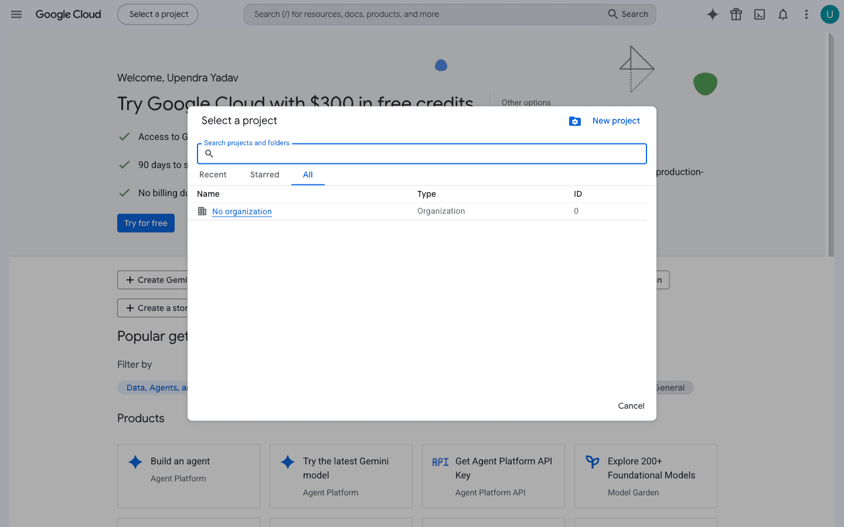844x527 pixels.
Task: Click the Create Gemini button
Action: [152, 280]
